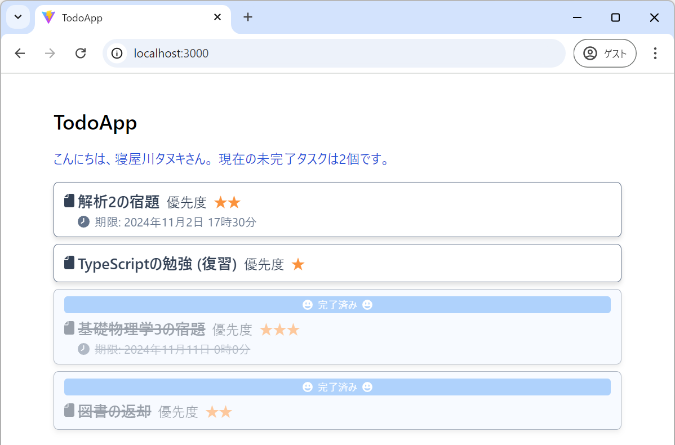Click file icon beside TypeScriptの勉強
The width and height of the screenshot is (675, 445).
click(x=69, y=262)
